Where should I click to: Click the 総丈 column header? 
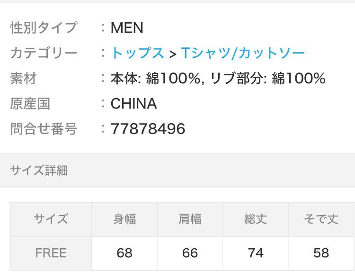pyautogui.click(x=256, y=219)
